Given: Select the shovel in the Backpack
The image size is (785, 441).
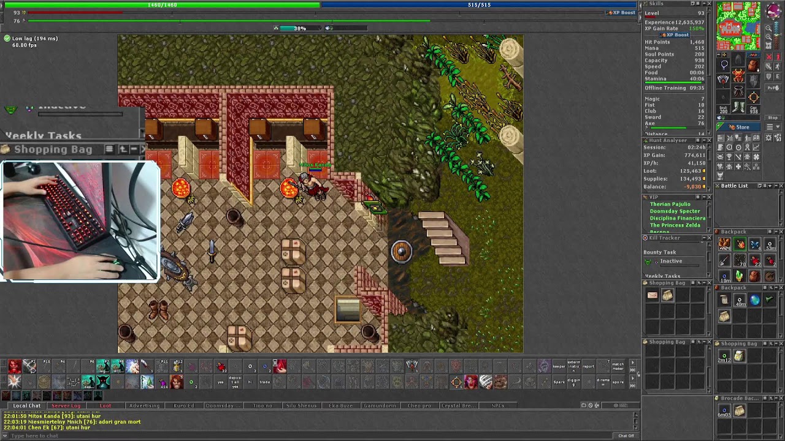Looking at the screenshot, I should (724, 261).
